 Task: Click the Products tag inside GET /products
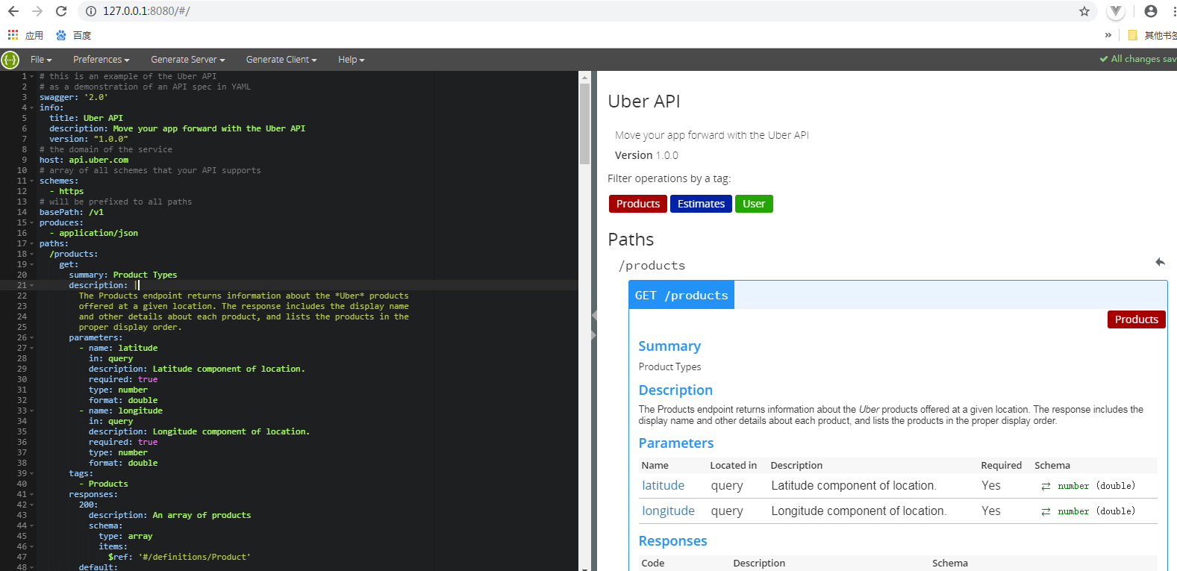point(1137,319)
